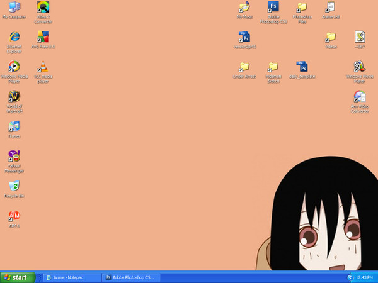Switch to Adobe Photoshop CS taskbar window
Screen dimensions: 378x283
(131, 277)
